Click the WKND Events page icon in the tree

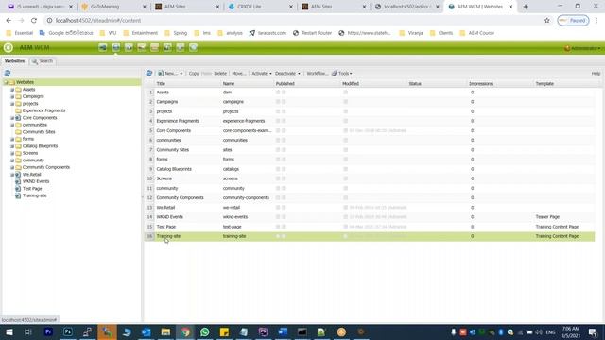pos(18,181)
